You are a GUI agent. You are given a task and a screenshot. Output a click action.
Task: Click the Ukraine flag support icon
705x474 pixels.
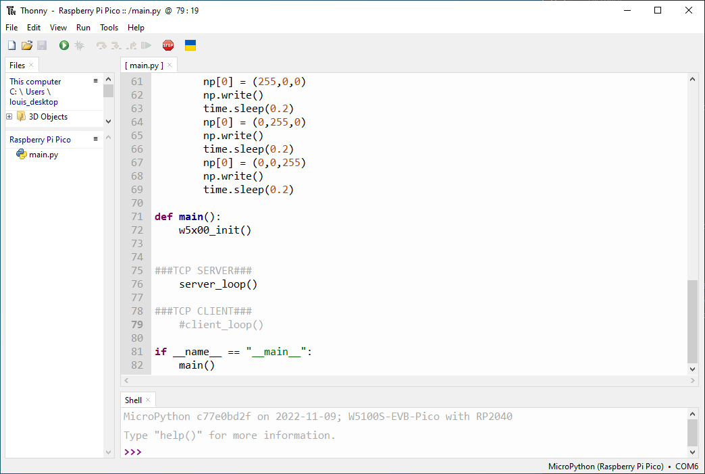click(190, 45)
